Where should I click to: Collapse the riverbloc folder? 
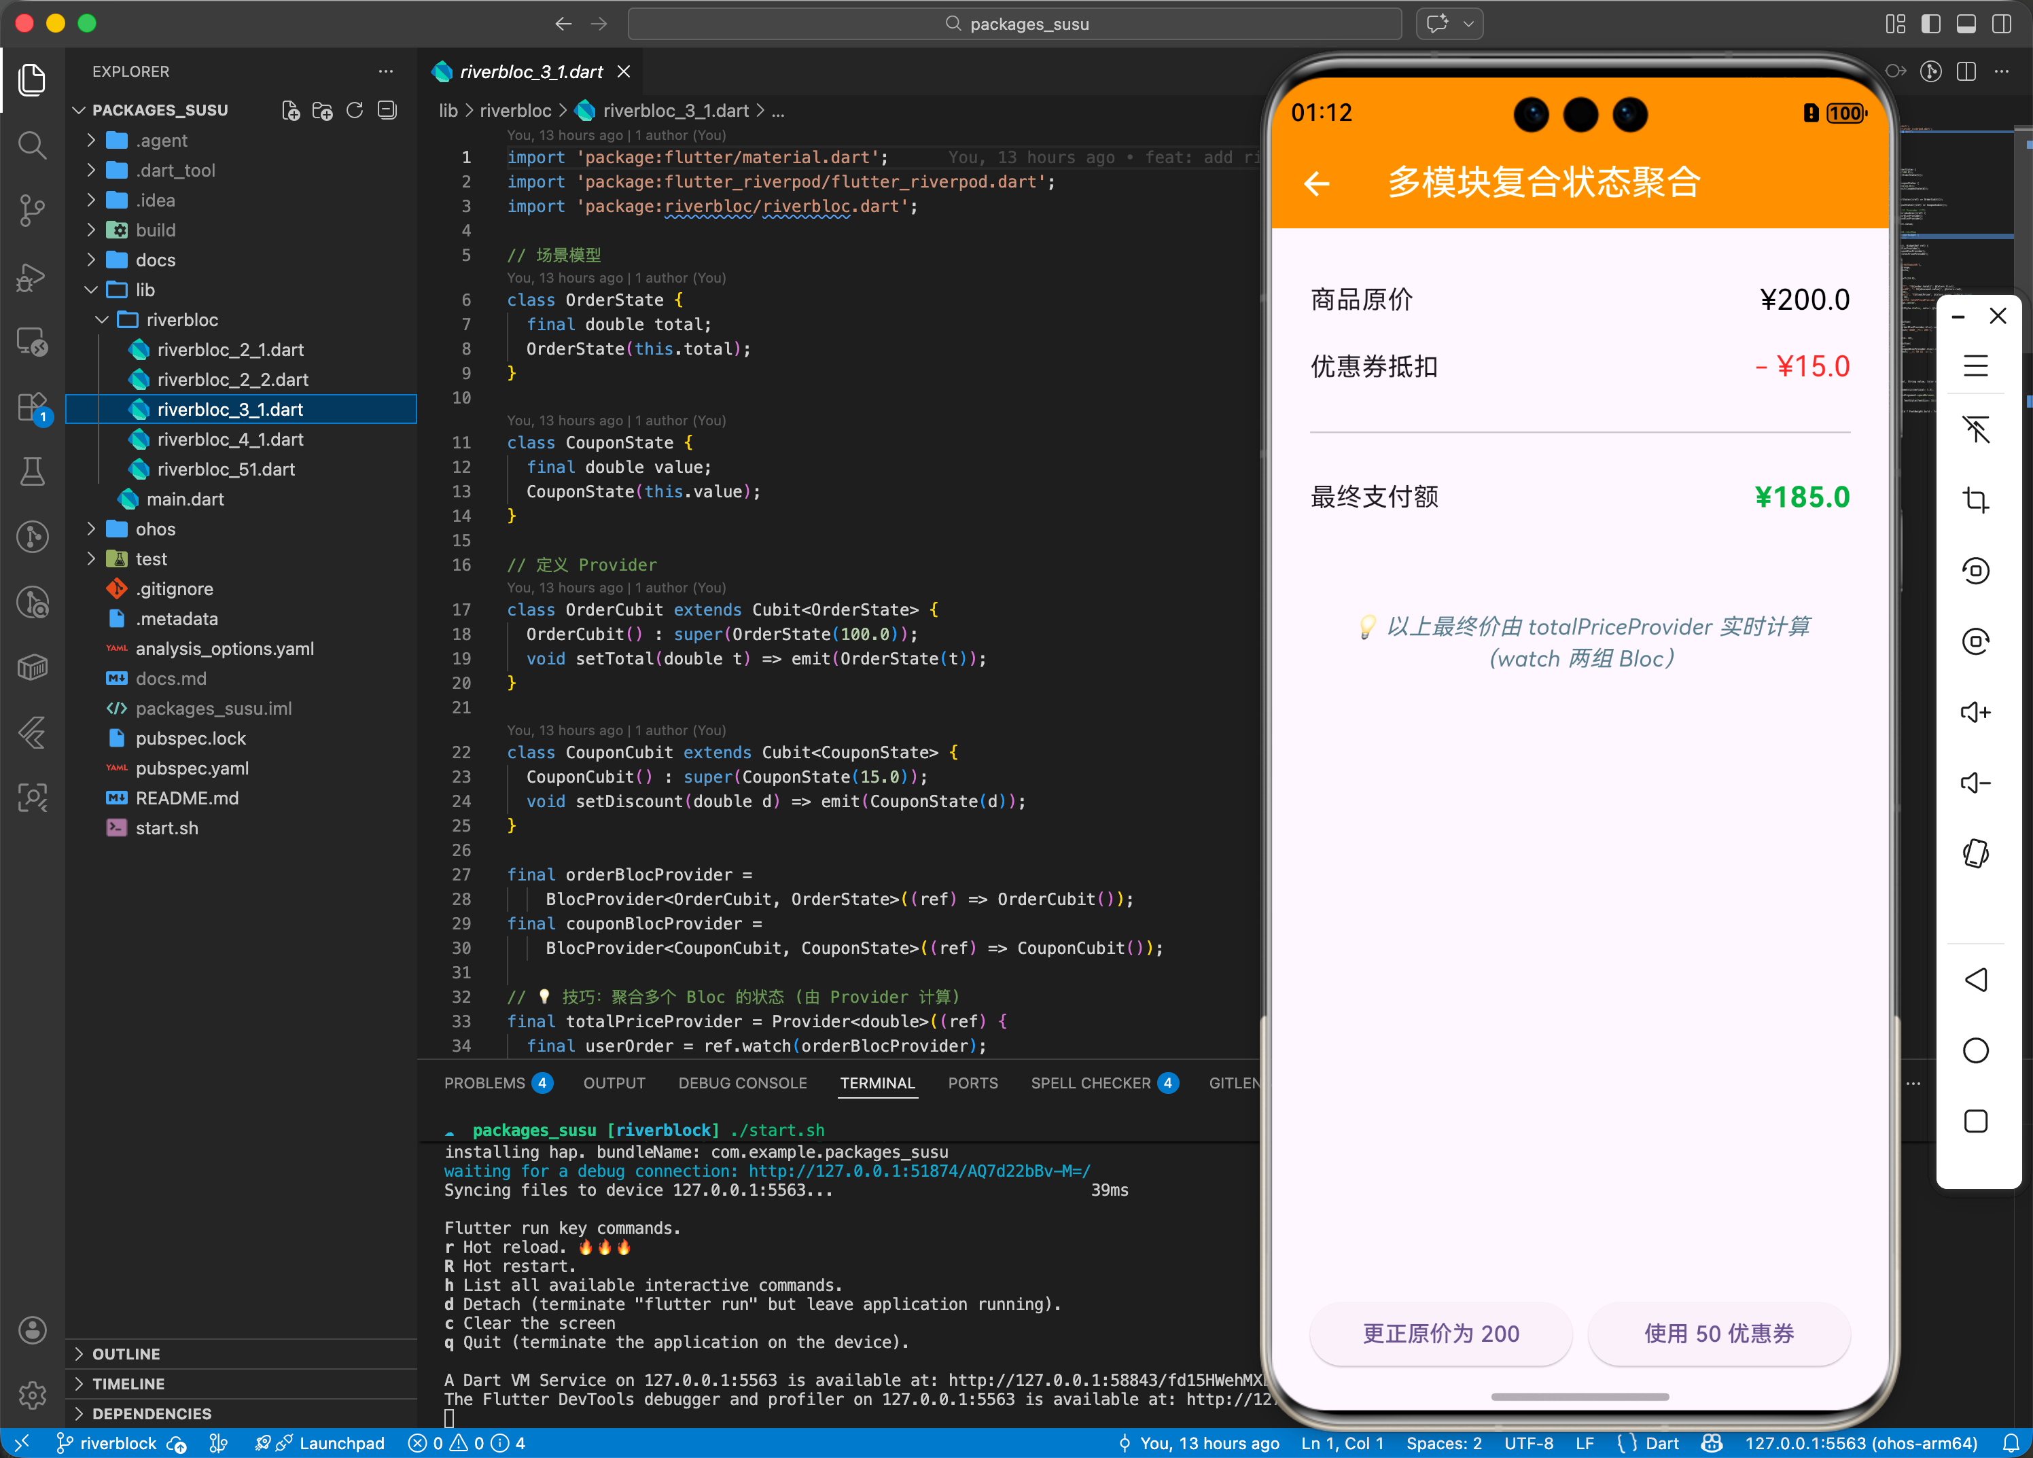pos(182,320)
